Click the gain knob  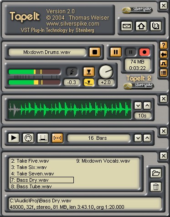coord(106,72)
